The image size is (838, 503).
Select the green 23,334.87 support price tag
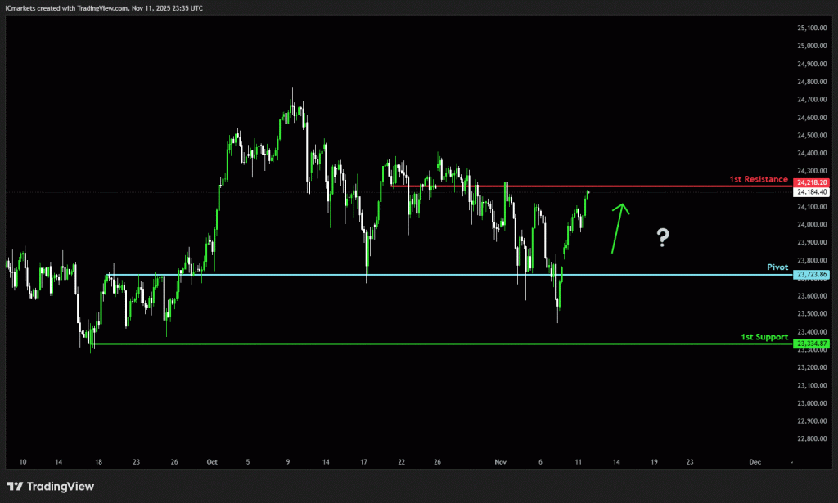(x=812, y=344)
